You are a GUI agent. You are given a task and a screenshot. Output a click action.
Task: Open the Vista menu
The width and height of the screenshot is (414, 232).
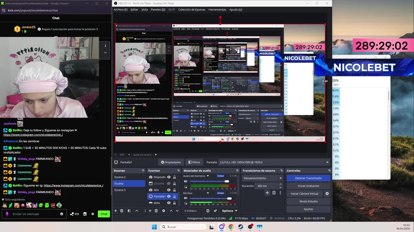[145, 9]
